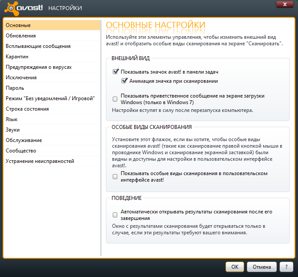298x277 pixels.
Task: Uncheck Показывать значок avast! в панели задач
Action: click(x=115, y=71)
